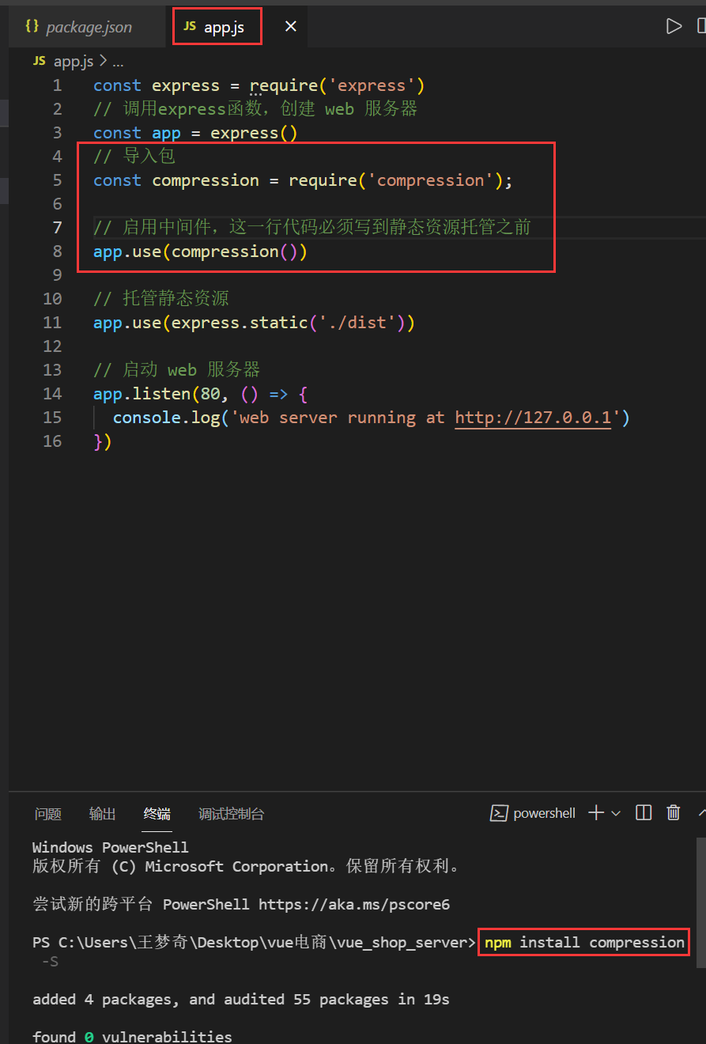Viewport: 706px width, 1044px height.
Task: Click line number 9 in the gutter
Action: (55, 275)
